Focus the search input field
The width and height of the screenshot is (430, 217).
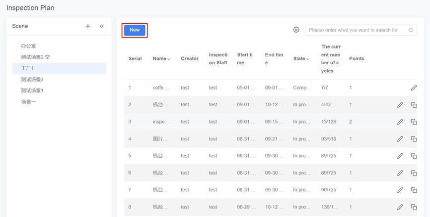(355, 30)
